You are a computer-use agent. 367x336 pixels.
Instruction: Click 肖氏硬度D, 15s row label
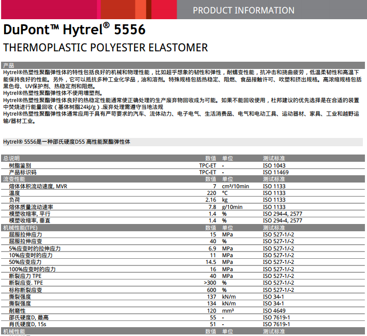(x=27, y=324)
